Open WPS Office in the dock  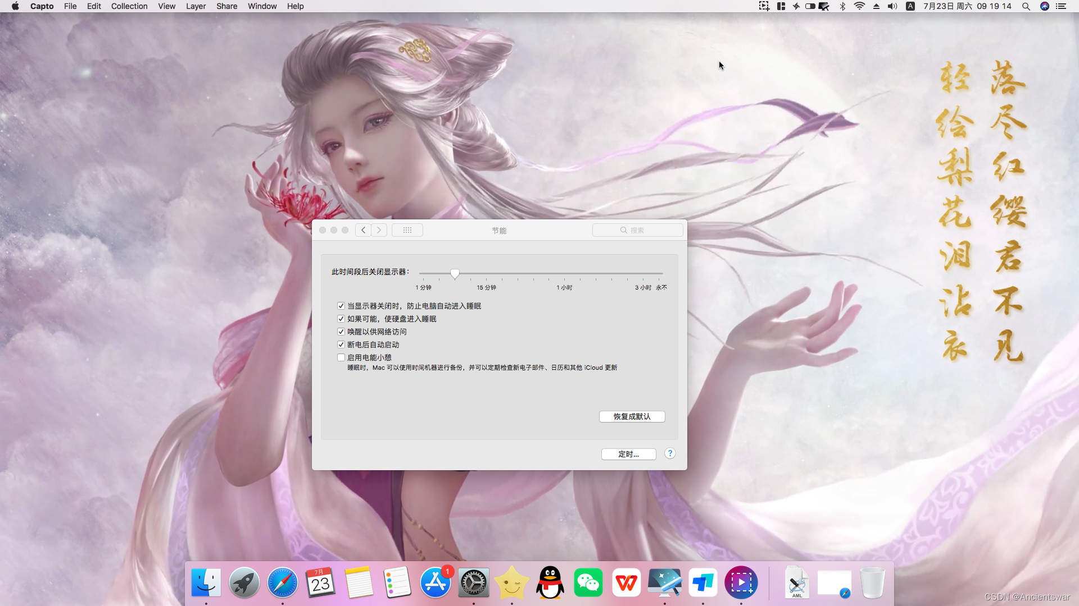coord(626,582)
